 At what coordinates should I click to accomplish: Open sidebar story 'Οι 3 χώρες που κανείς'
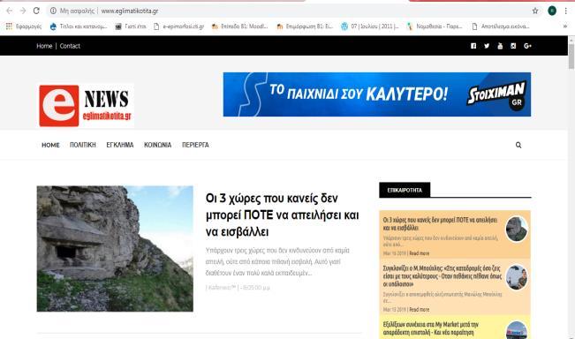click(440, 223)
